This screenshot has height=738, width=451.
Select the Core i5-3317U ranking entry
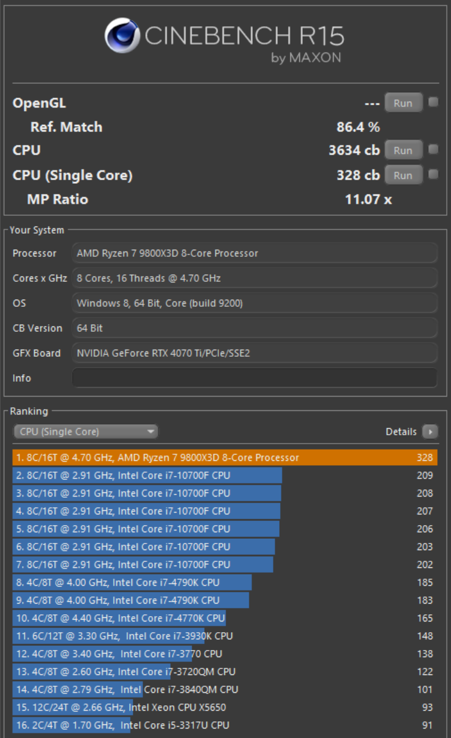[224, 725]
